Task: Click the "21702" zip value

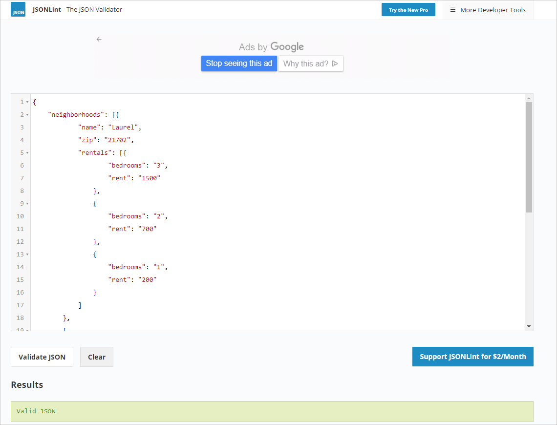Action: tap(118, 140)
